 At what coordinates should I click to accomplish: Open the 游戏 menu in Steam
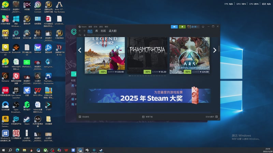coord(101,27)
